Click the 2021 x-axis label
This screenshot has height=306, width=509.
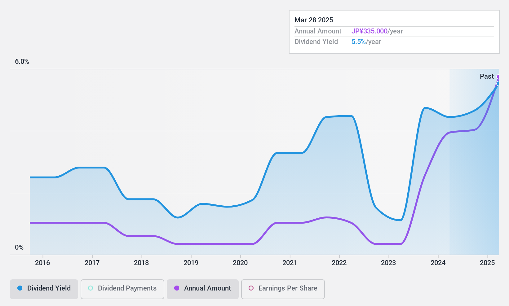click(x=290, y=263)
